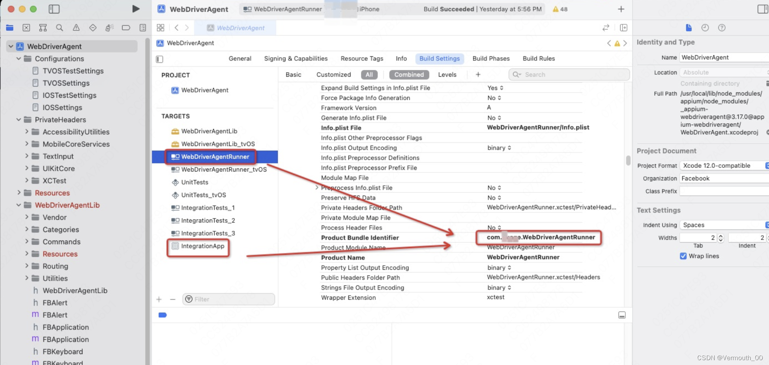The image size is (769, 365).
Task: Add a build setting with plus button
Action: (x=478, y=74)
